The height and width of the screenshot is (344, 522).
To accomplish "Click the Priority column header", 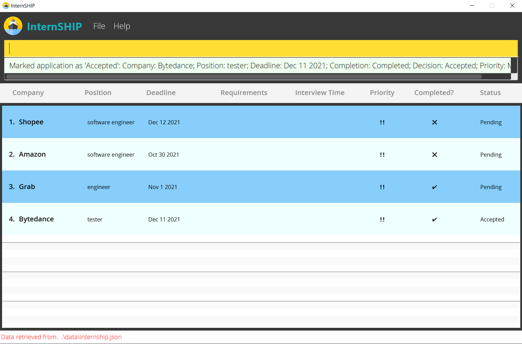I will click(382, 93).
